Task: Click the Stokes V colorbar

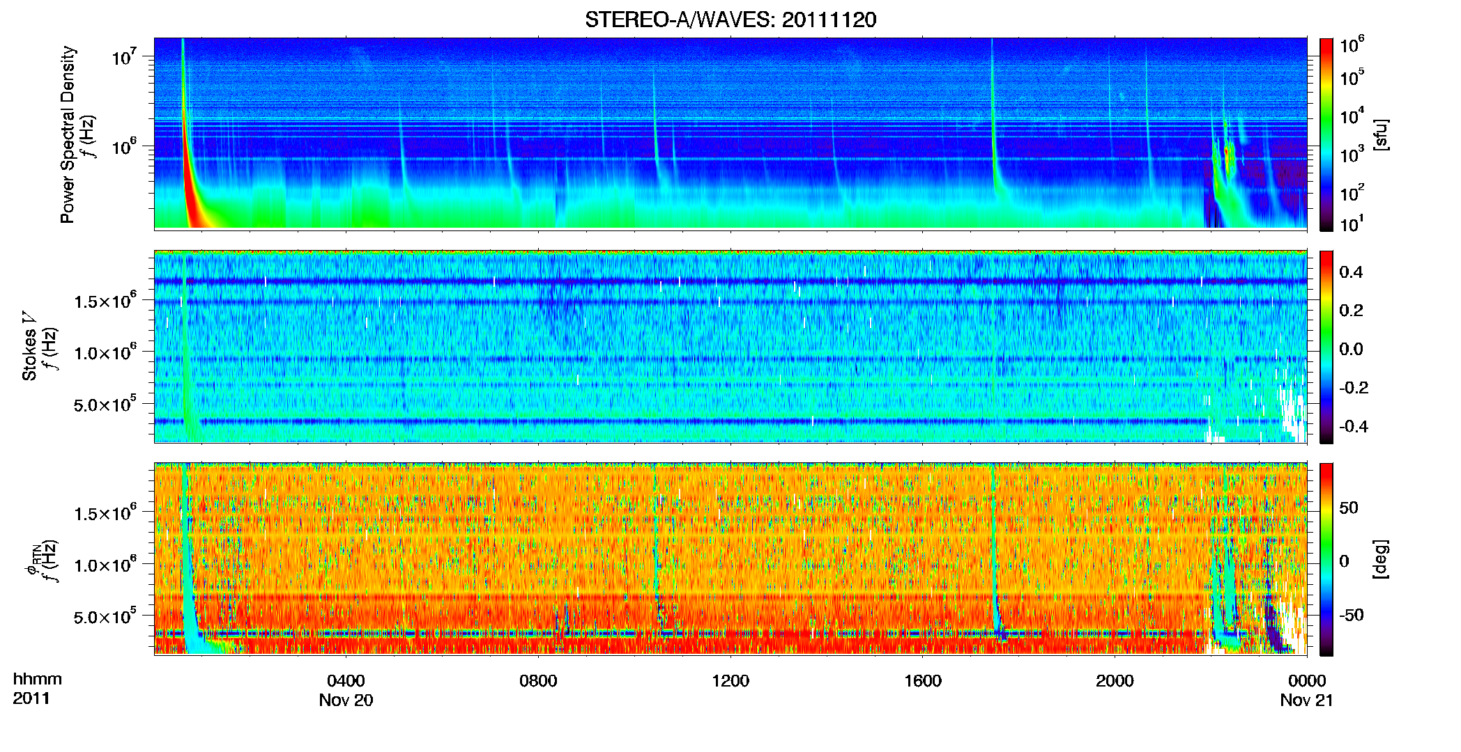Action: click(1326, 347)
